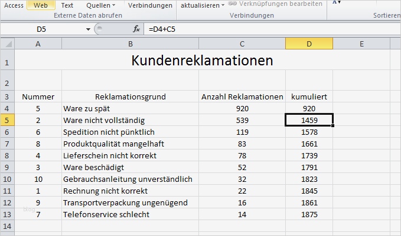Select row 13 header

pos(8,214)
